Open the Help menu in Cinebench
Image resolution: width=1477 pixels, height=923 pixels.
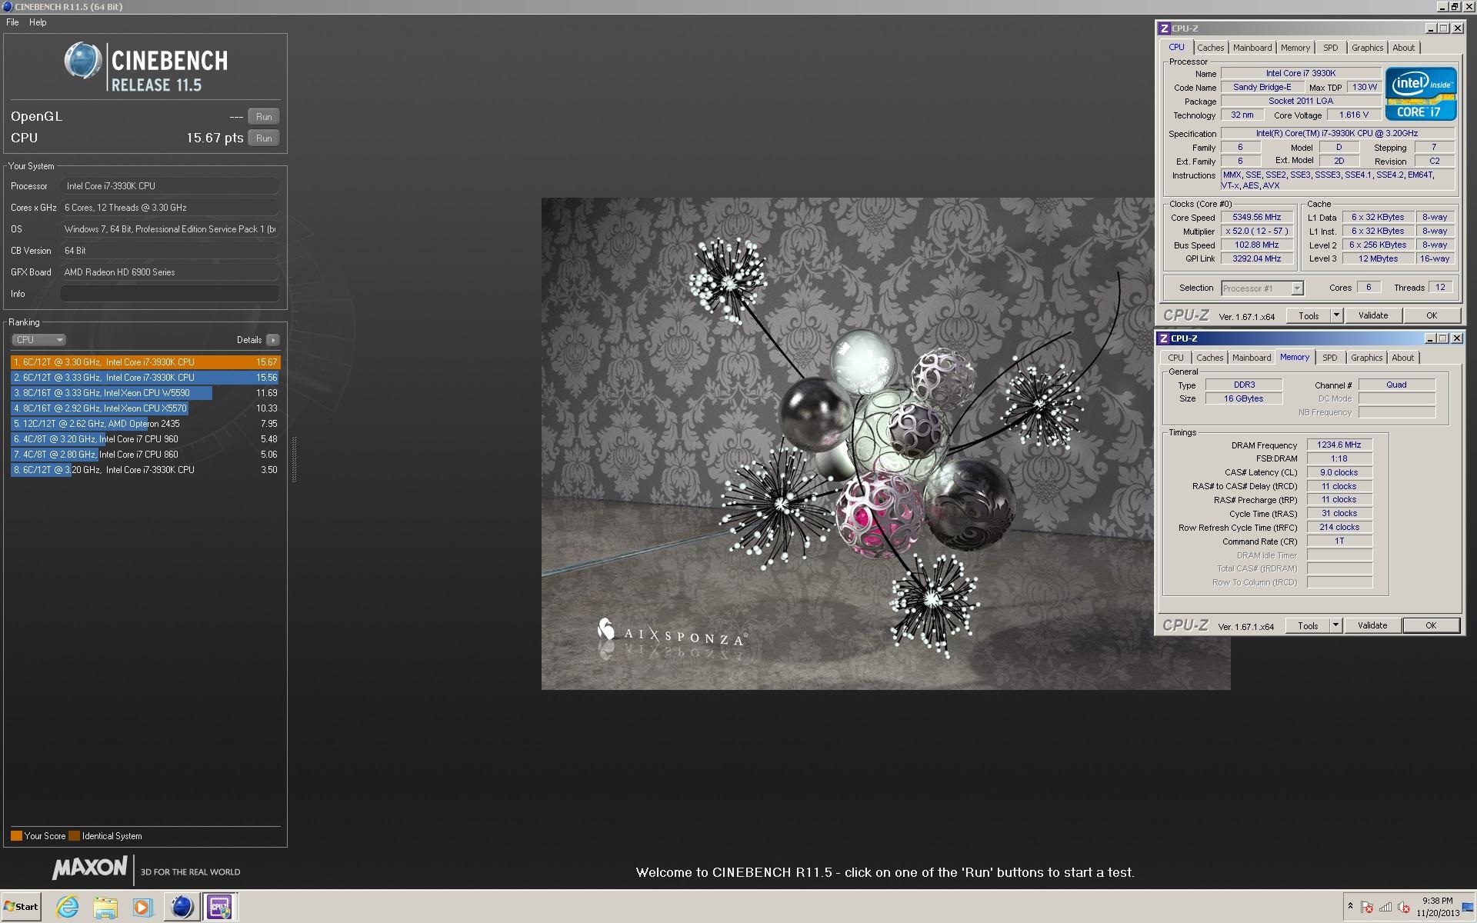[38, 22]
